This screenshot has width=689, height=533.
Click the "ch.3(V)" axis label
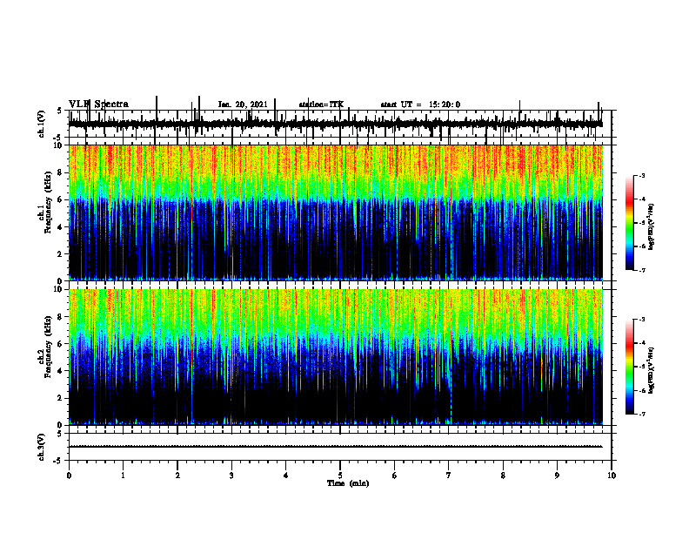click(x=42, y=447)
